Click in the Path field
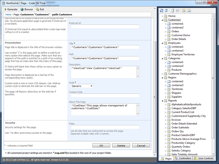219x164 pixels. pos(105,58)
